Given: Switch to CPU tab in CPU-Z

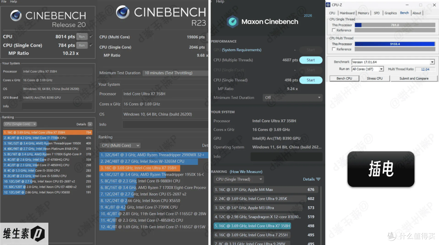Looking at the screenshot, I should coord(332,13).
